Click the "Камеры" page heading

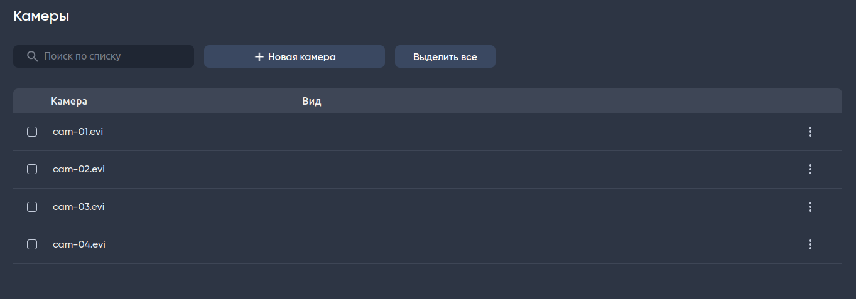click(x=41, y=17)
